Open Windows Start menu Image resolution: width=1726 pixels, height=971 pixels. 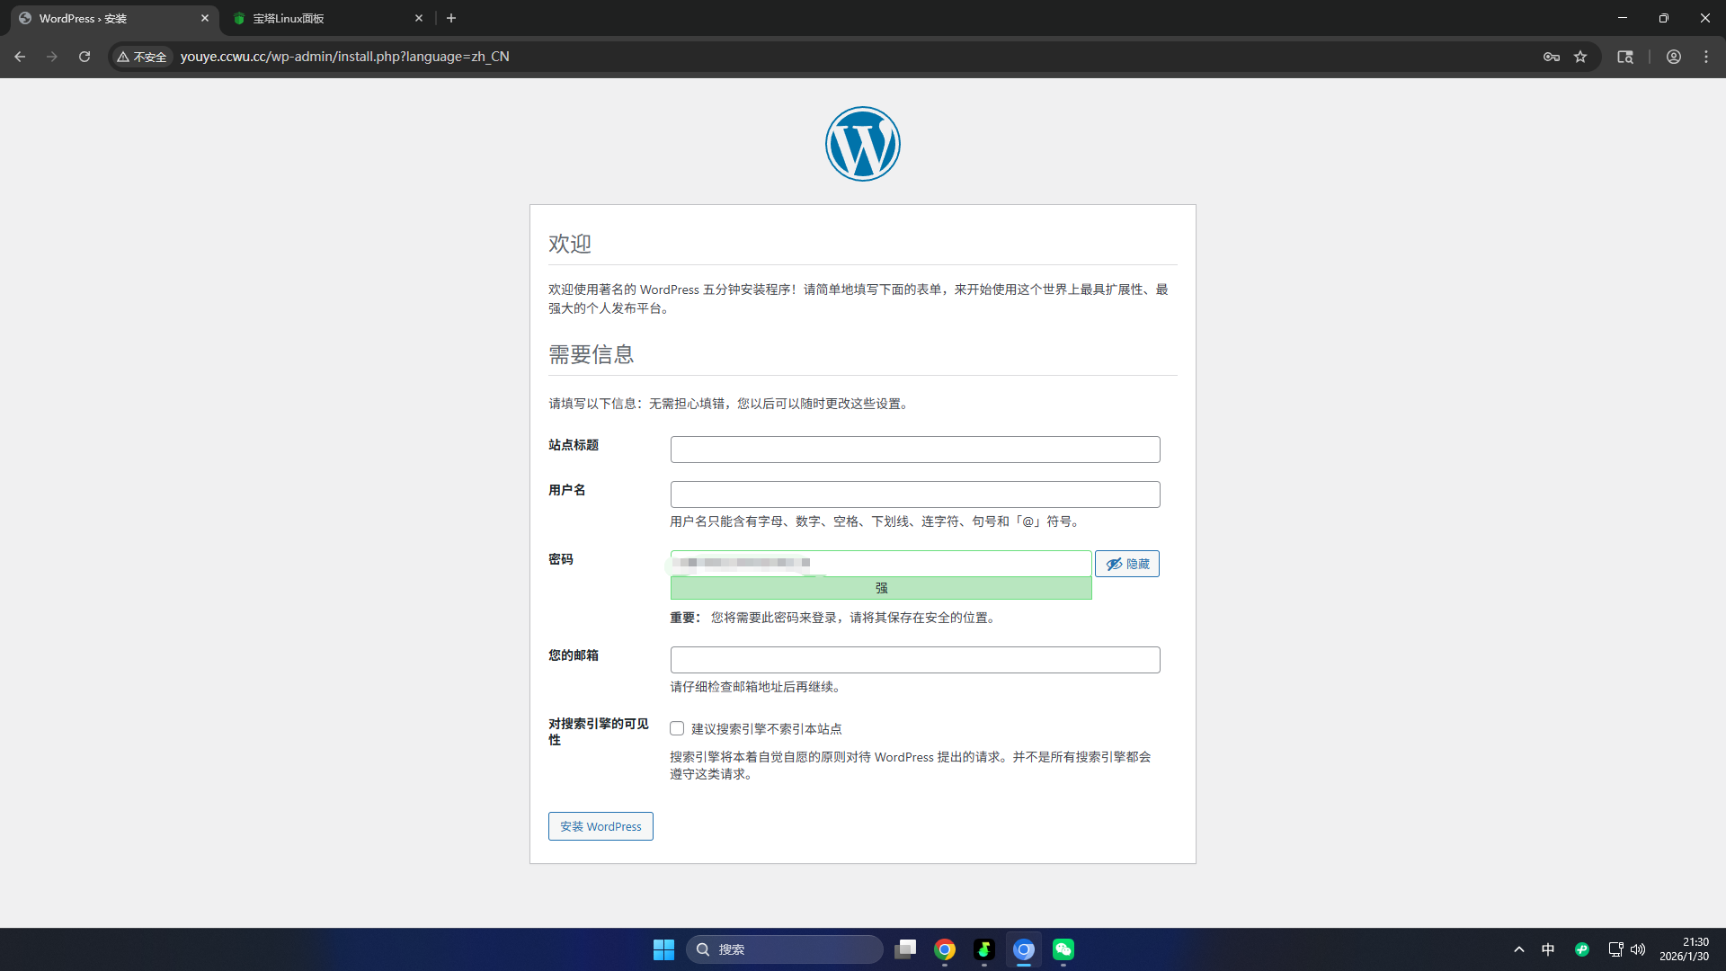tap(663, 949)
